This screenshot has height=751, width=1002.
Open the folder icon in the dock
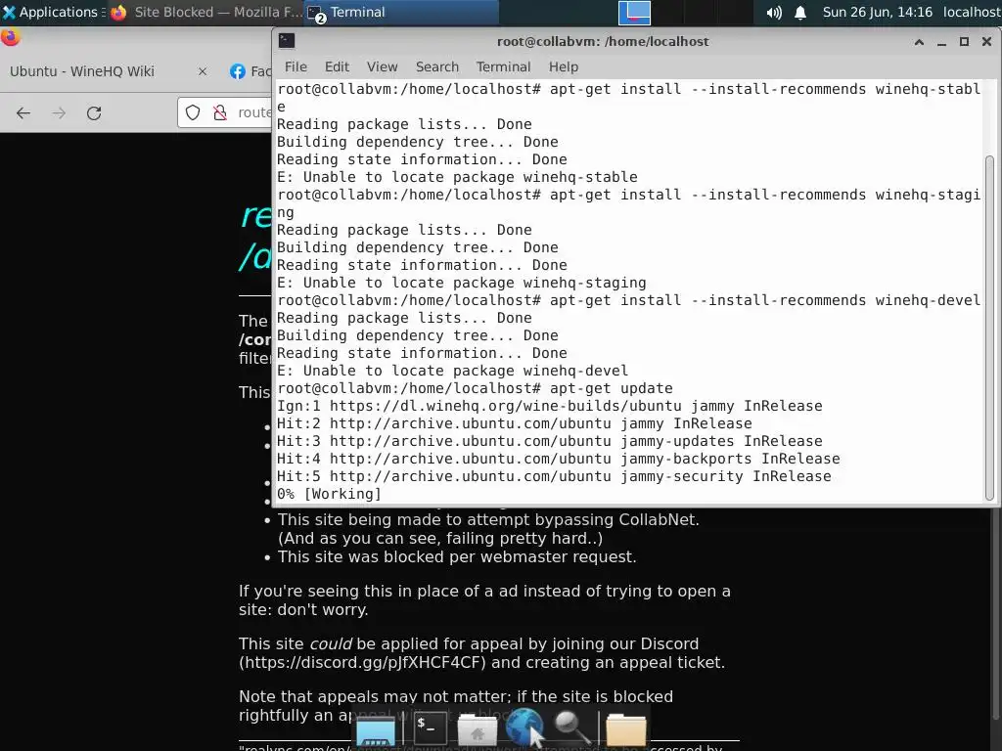[626, 729]
